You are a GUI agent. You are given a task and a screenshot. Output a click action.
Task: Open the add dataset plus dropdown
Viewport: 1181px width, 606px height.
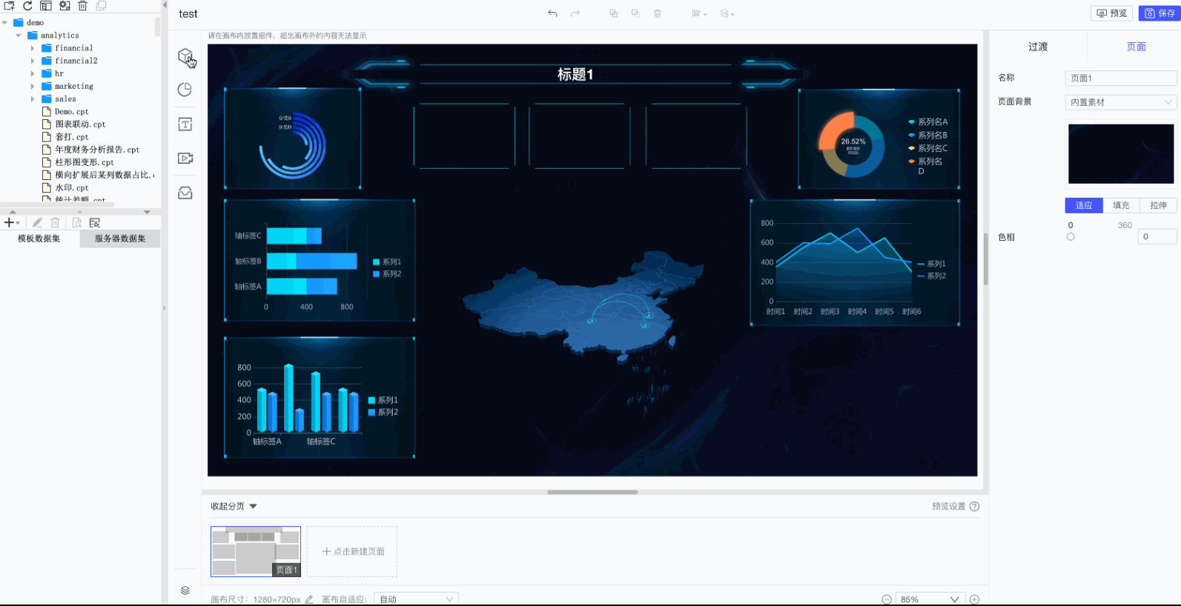pyautogui.click(x=11, y=222)
